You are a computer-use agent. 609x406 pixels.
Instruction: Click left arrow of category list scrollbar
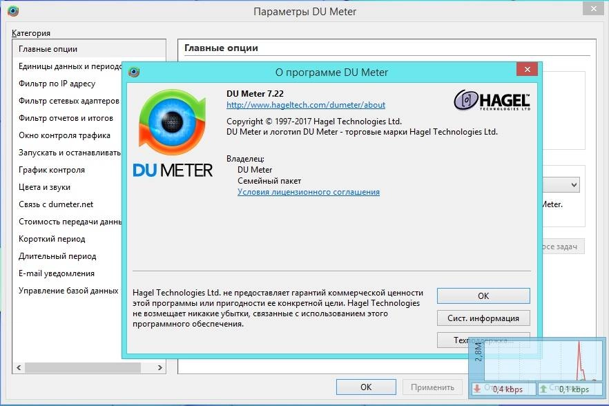(19, 367)
